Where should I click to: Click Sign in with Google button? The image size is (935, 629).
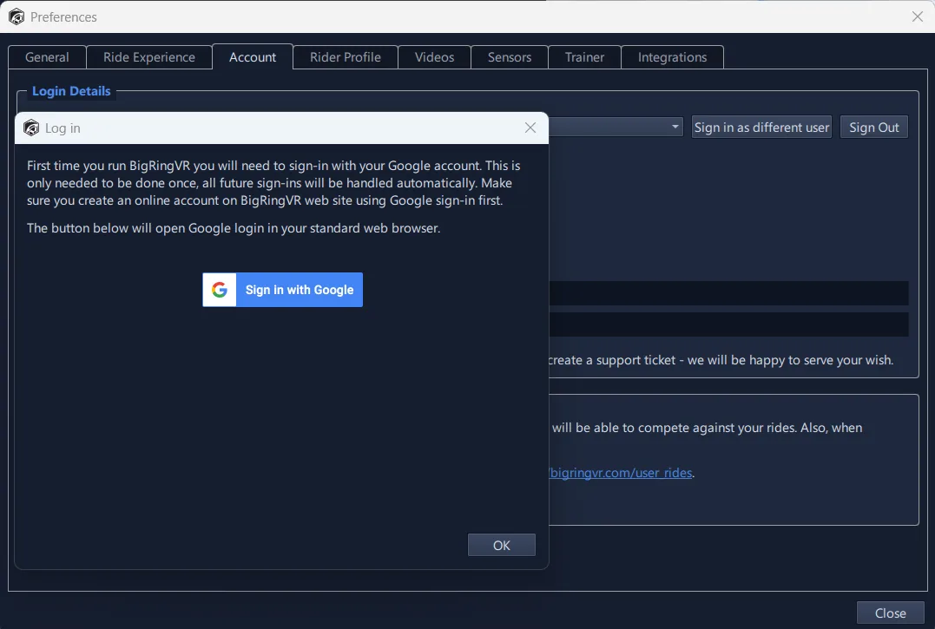pyautogui.click(x=283, y=290)
